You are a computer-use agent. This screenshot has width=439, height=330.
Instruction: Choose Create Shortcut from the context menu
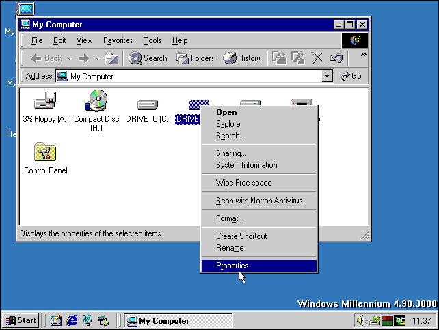[x=259, y=236]
